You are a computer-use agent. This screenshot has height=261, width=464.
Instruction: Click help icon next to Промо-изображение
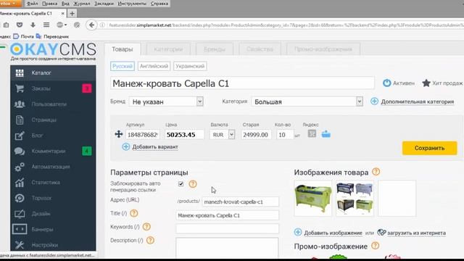pos(376,246)
